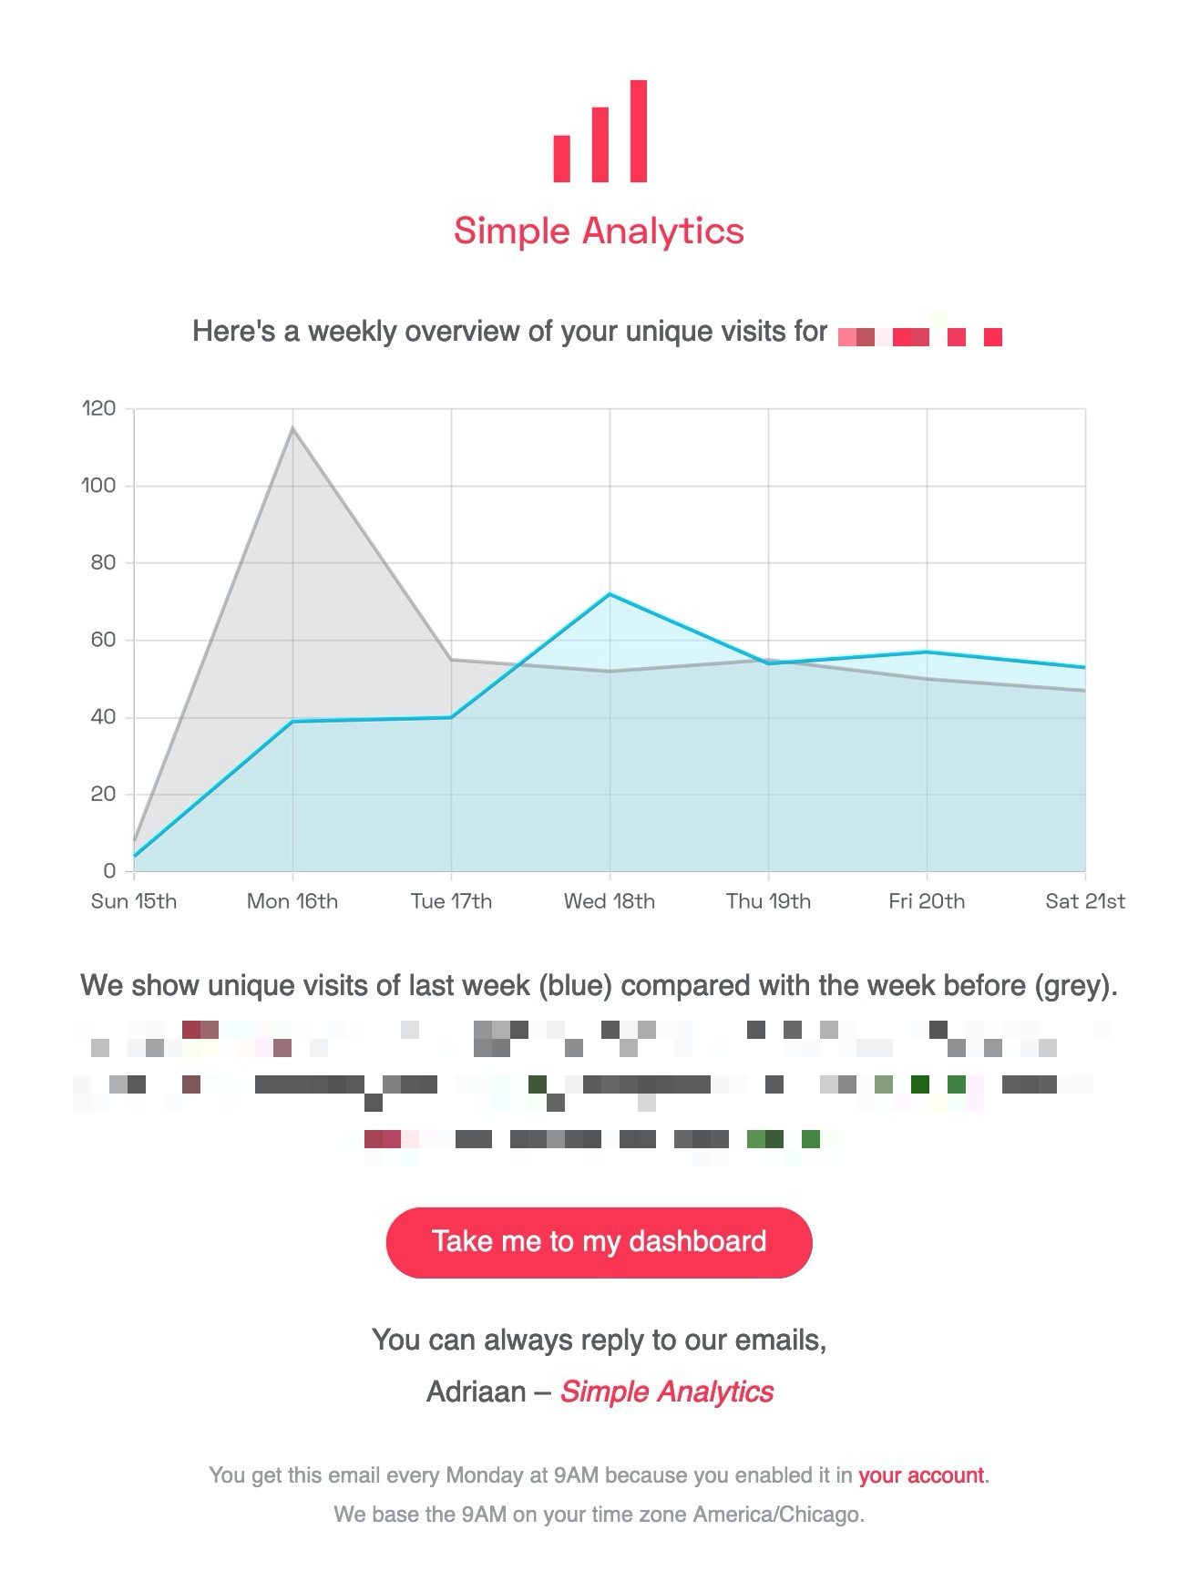Click the Sat 21st label on the x-axis

click(x=1085, y=900)
